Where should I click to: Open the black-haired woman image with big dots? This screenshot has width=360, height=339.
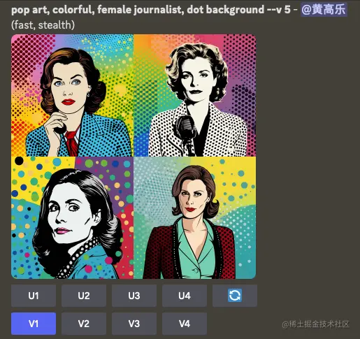pyautogui.click(x=72, y=217)
